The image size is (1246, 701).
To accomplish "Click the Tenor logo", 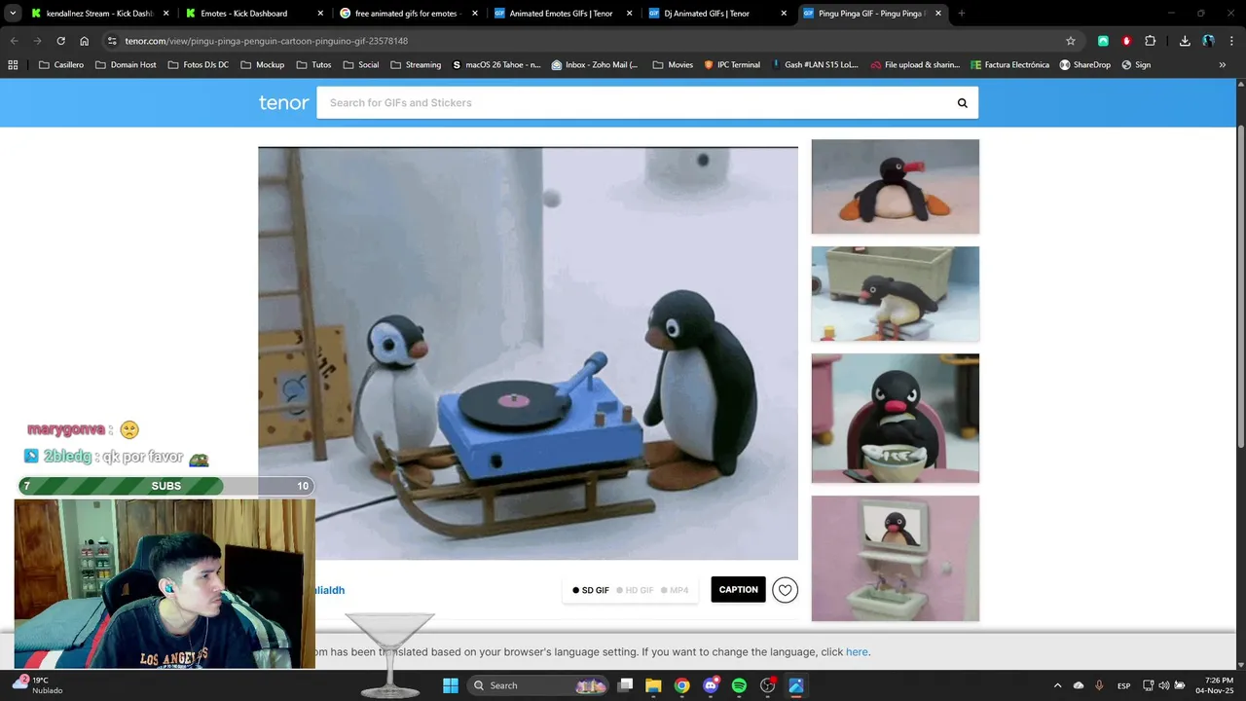I will pyautogui.click(x=283, y=102).
